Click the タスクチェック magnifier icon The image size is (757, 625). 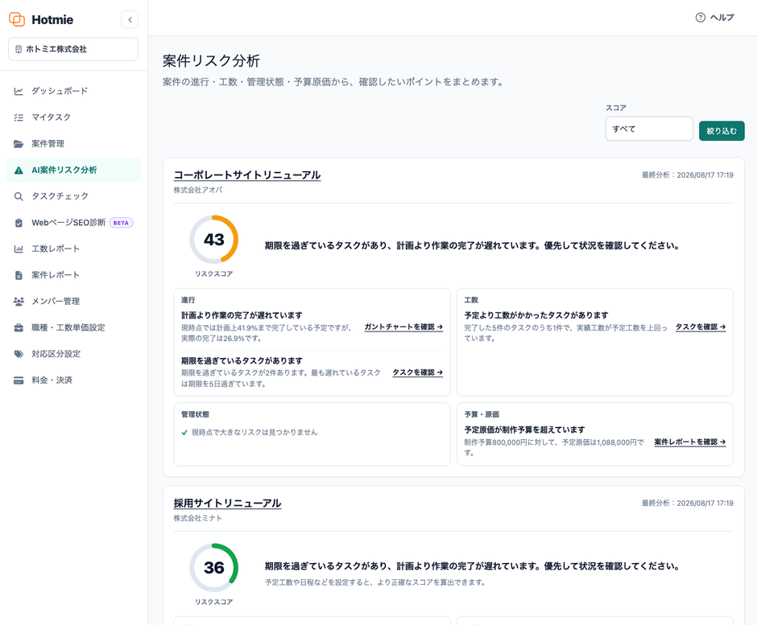click(19, 196)
